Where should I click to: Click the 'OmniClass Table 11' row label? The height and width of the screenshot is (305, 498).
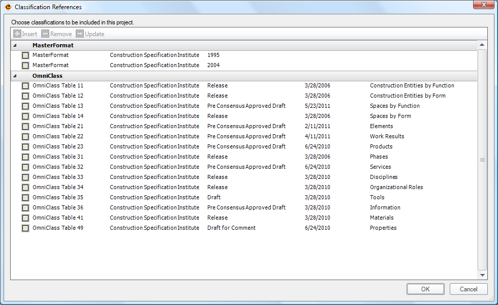pyautogui.click(x=58, y=86)
